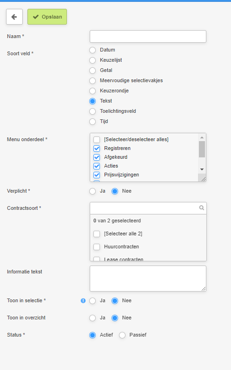The width and height of the screenshot is (231, 370).
Task: Click the resize handle of the Menu onderdeel list
Action: (204, 179)
